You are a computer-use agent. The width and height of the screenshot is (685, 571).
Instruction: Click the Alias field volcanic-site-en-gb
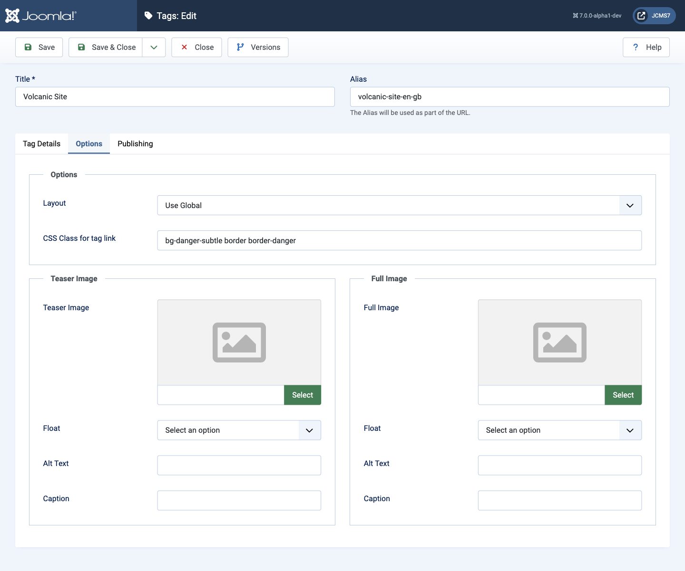tap(510, 96)
